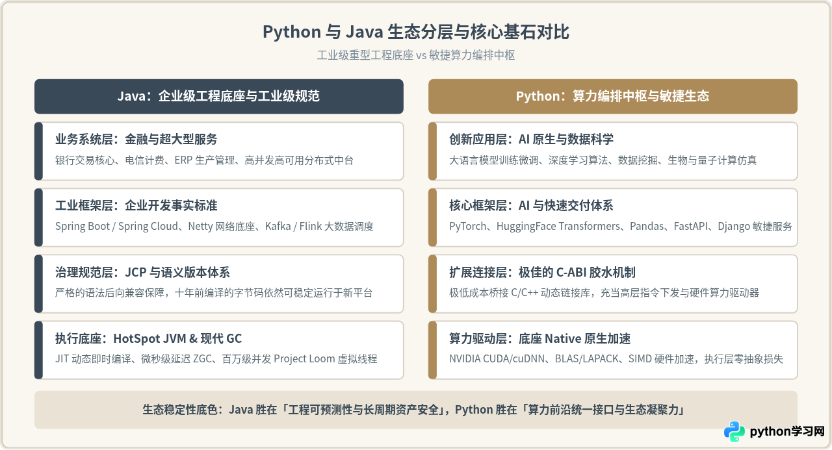This screenshot has height=450, width=832.
Task: Click subtitle '工业级重型工程底座 vs 敏捷算力编排中枢'
Action: coord(416,55)
